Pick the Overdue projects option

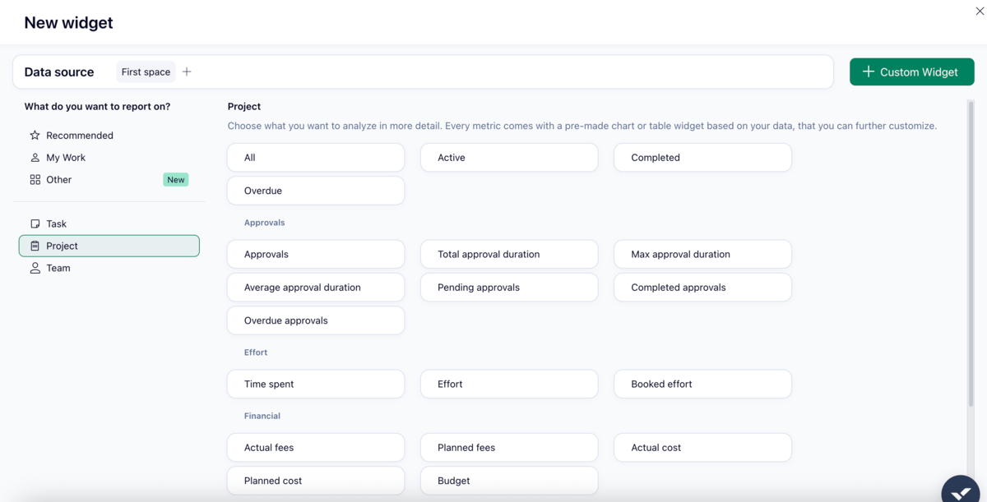click(315, 190)
